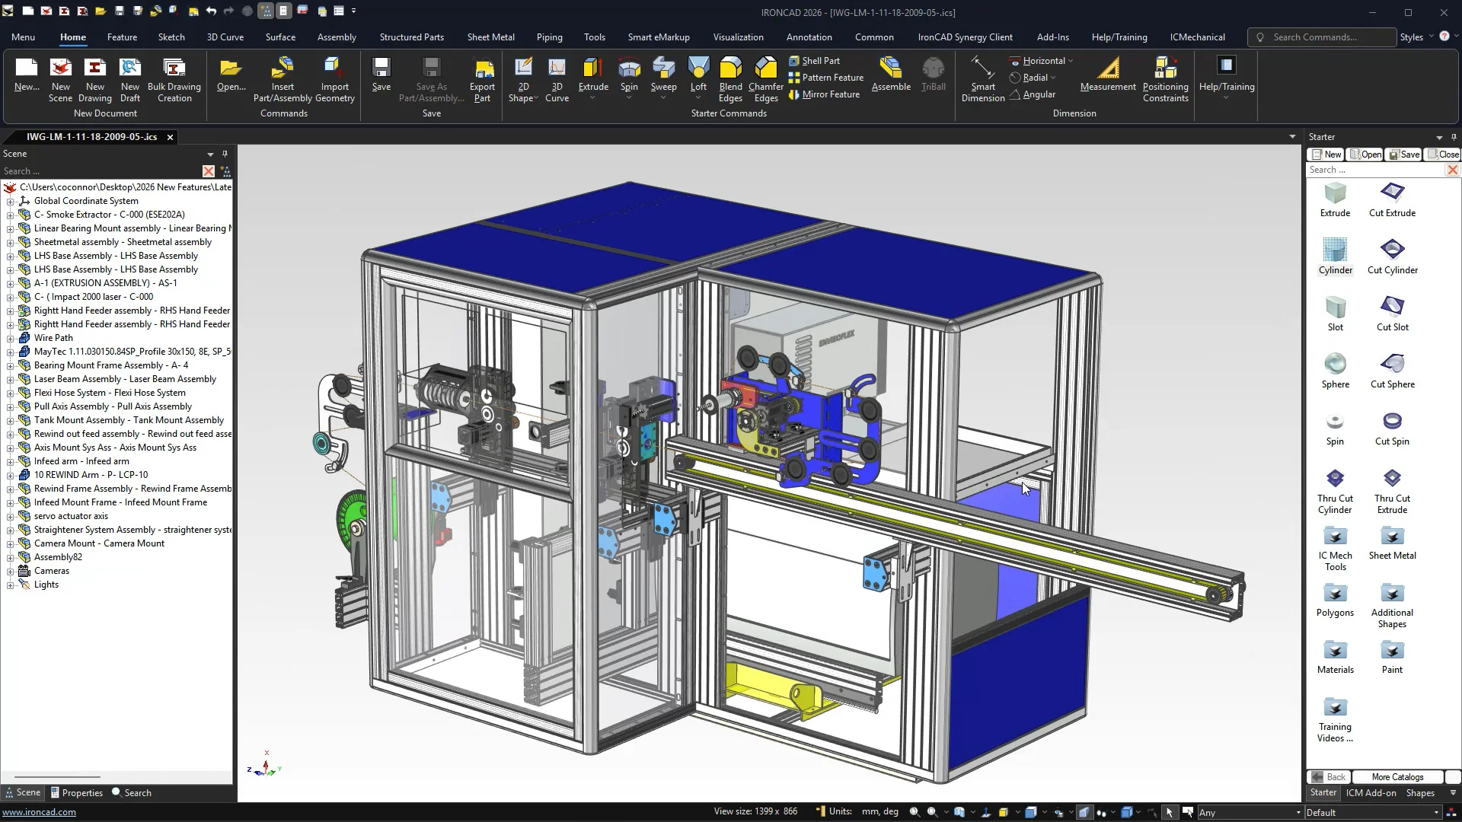Click the More Catalogs button

(x=1397, y=776)
